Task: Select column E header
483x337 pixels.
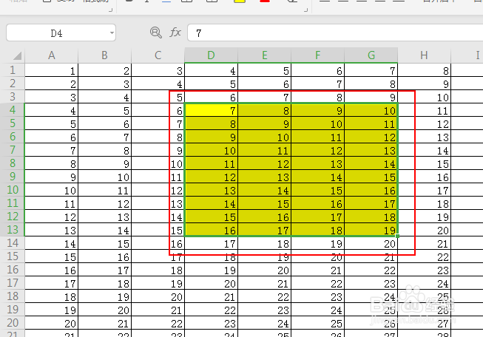Action: pyautogui.click(x=264, y=55)
